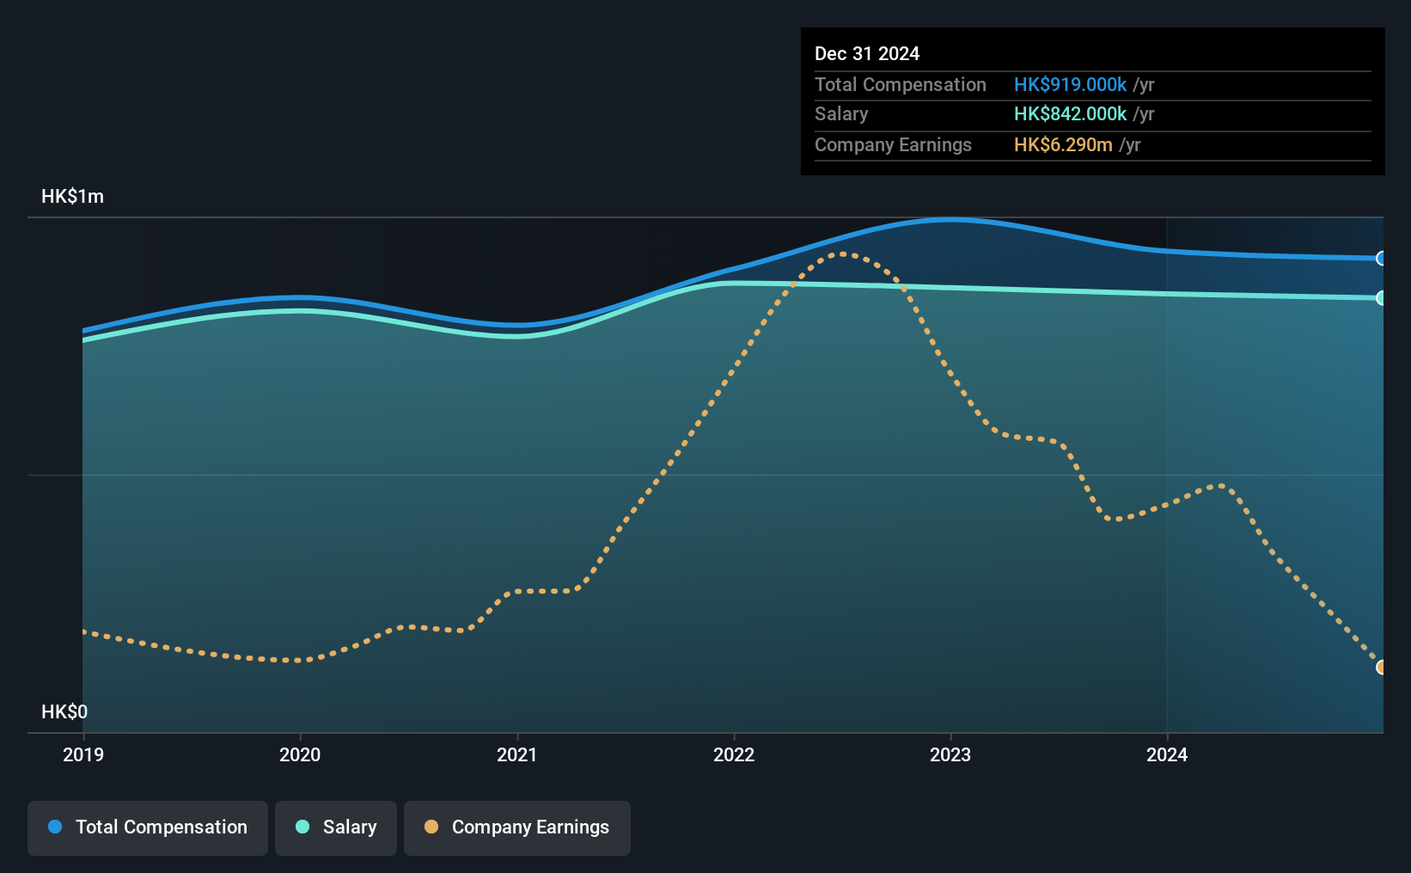Click the Salary tooltip row label

841,113
